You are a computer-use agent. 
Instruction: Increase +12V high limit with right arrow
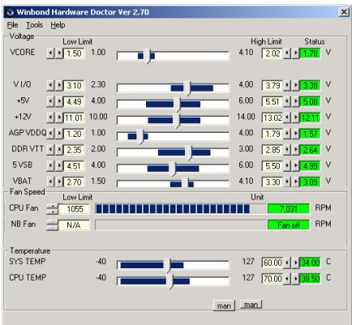click(x=295, y=118)
